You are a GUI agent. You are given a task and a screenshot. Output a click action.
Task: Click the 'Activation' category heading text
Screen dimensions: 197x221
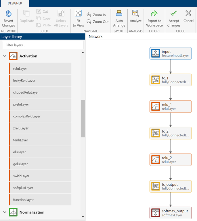click(x=28, y=56)
